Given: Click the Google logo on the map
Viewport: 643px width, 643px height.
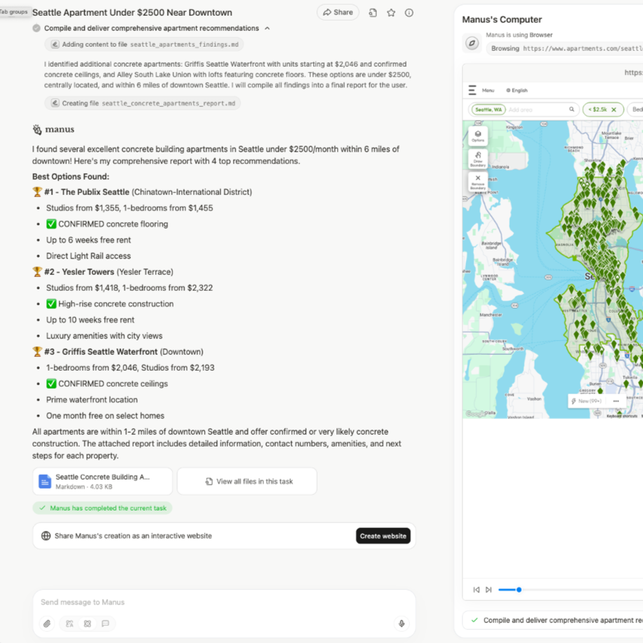Looking at the screenshot, I should pyautogui.click(x=476, y=414).
